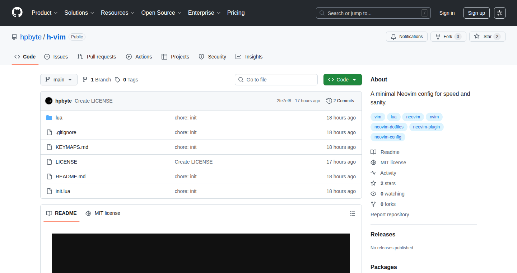Open the Security tab
Screen dimensions: 517x273
click(x=213, y=57)
